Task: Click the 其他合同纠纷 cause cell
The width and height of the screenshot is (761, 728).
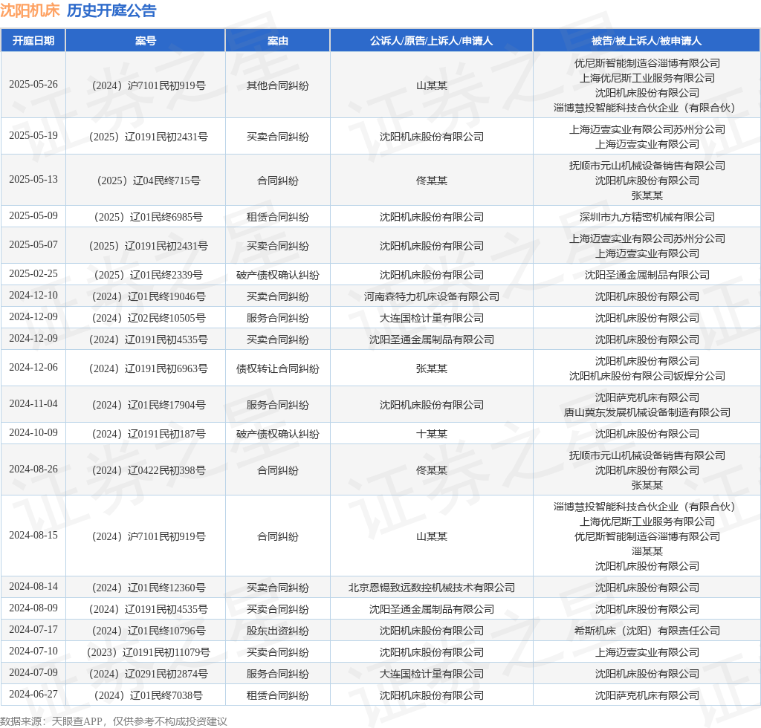Action: [x=278, y=86]
